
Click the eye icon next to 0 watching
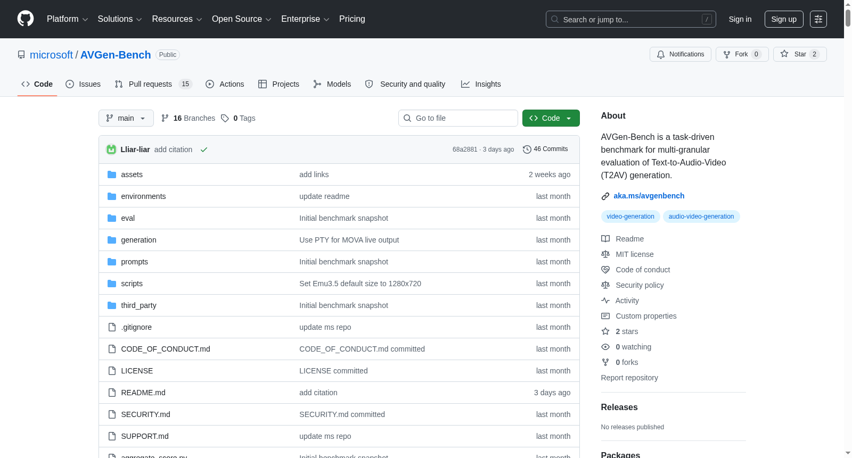[x=605, y=347]
